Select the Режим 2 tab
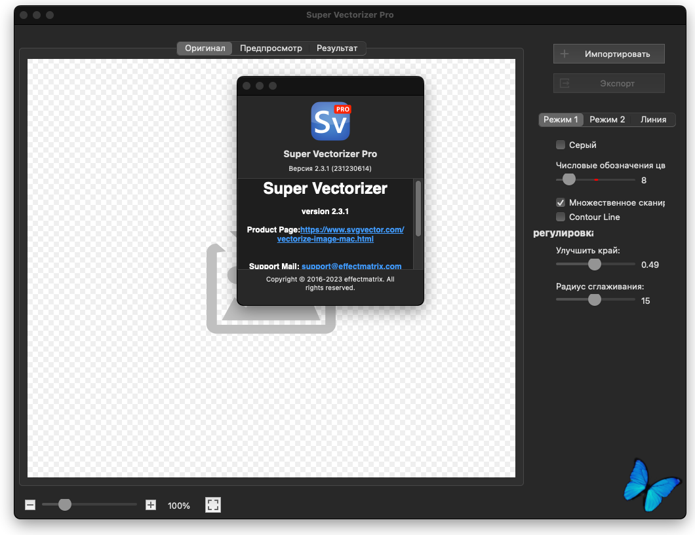Viewport: 695px width, 535px height. click(607, 120)
